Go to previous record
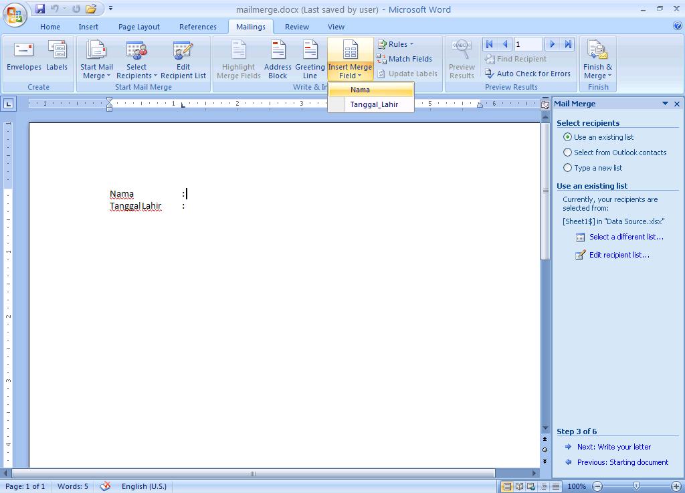The width and height of the screenshot is (685, 493). [505, 44]
